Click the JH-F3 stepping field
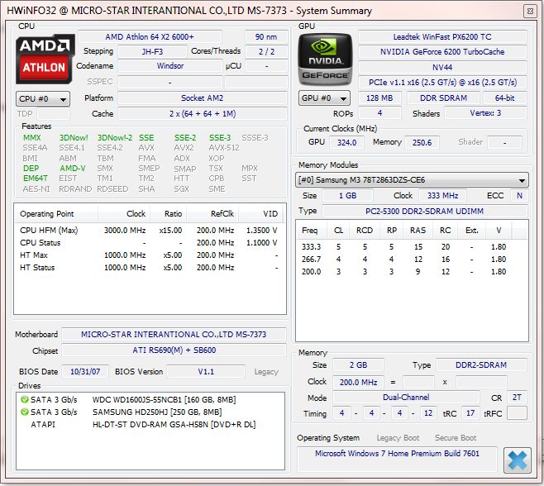 (x=152, y=52)
